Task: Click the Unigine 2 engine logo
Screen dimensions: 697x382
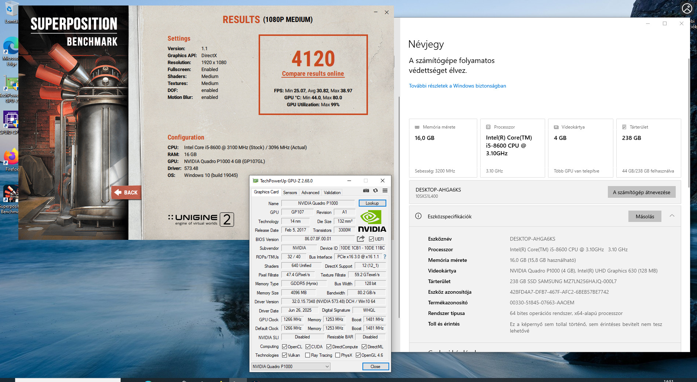Action: click(x=201, y=219)
